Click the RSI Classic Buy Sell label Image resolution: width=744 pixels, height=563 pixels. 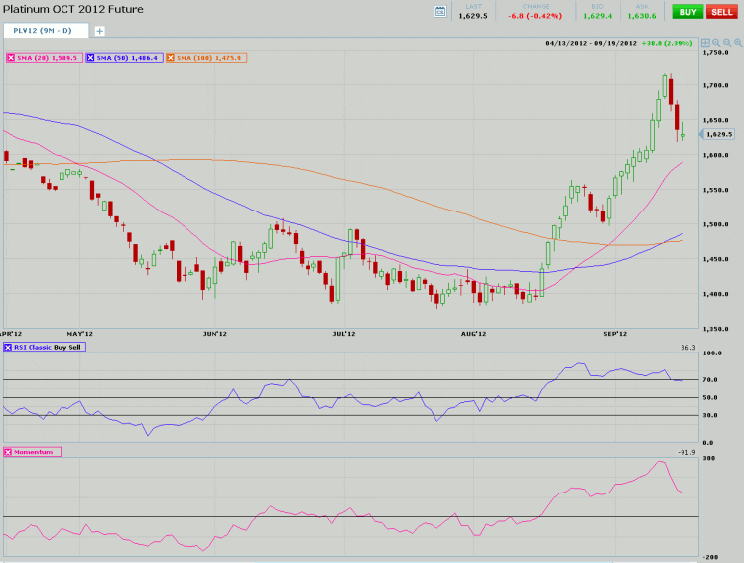pos(50,347)
